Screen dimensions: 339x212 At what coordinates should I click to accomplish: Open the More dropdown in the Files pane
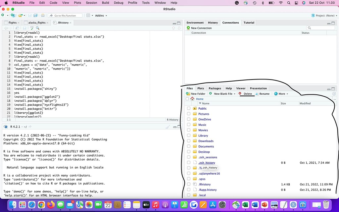pyautogui.click(x=281, y=94)
